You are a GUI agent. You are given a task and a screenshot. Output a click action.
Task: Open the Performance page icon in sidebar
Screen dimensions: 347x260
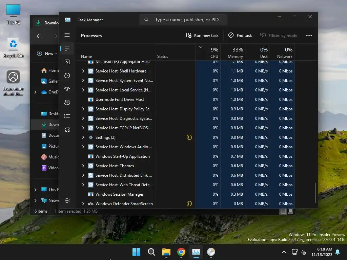pos(67,62)
